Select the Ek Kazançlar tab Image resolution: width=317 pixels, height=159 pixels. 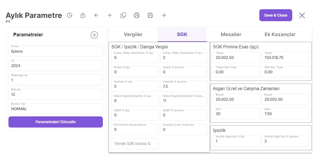(280, 34)
